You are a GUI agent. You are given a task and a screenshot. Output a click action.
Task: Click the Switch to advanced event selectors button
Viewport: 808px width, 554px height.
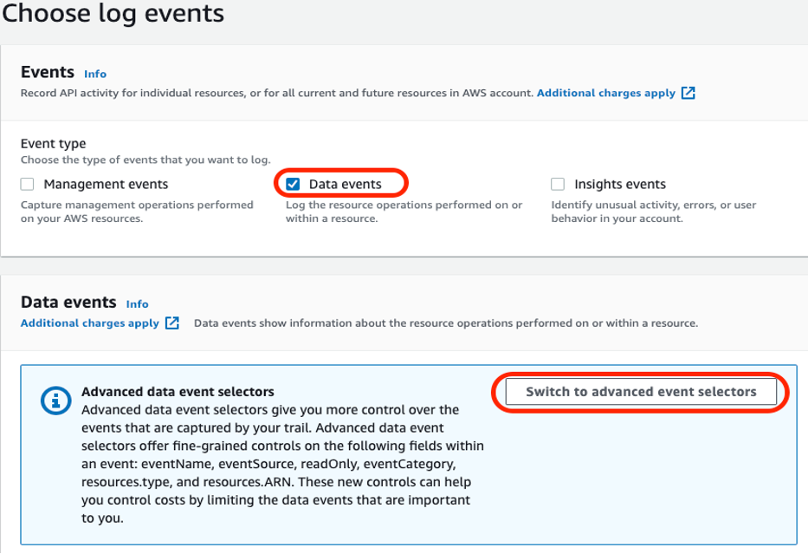641,391
